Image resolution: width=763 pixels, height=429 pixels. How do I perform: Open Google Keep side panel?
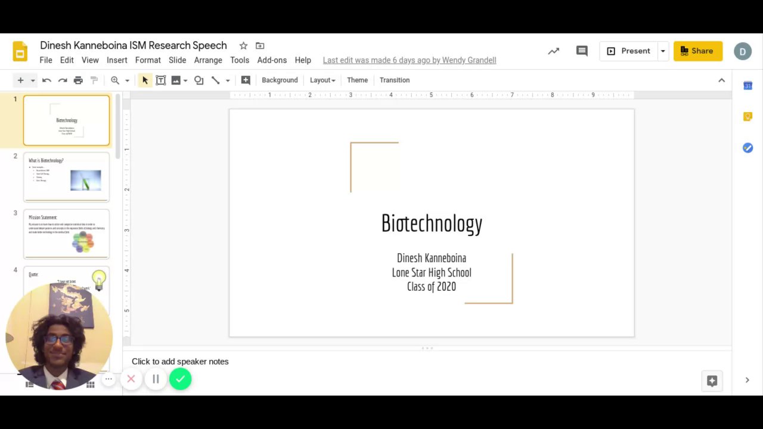748,117
